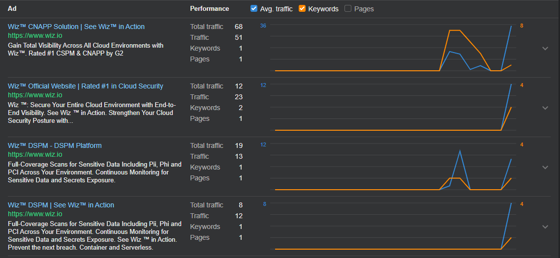Click the DSPM Platform performance chart

tap(393, 167)
